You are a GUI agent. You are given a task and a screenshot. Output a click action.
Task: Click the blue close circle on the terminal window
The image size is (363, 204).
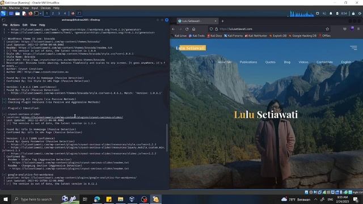[x=167, y=20]
